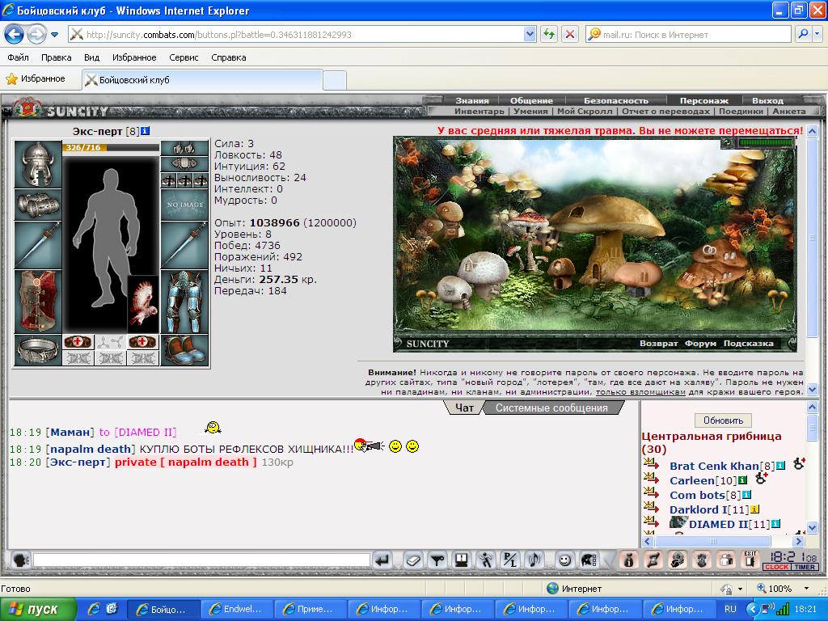Click the P/L translit icon
Image resolution: width=828 pixels, height=621 pixels.
pos(510,560)
